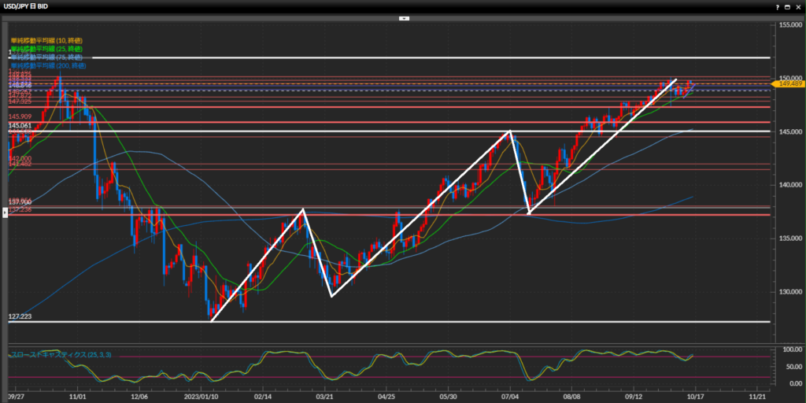
Task: Select the 75-period moving average label
Action: coord(46,57)
